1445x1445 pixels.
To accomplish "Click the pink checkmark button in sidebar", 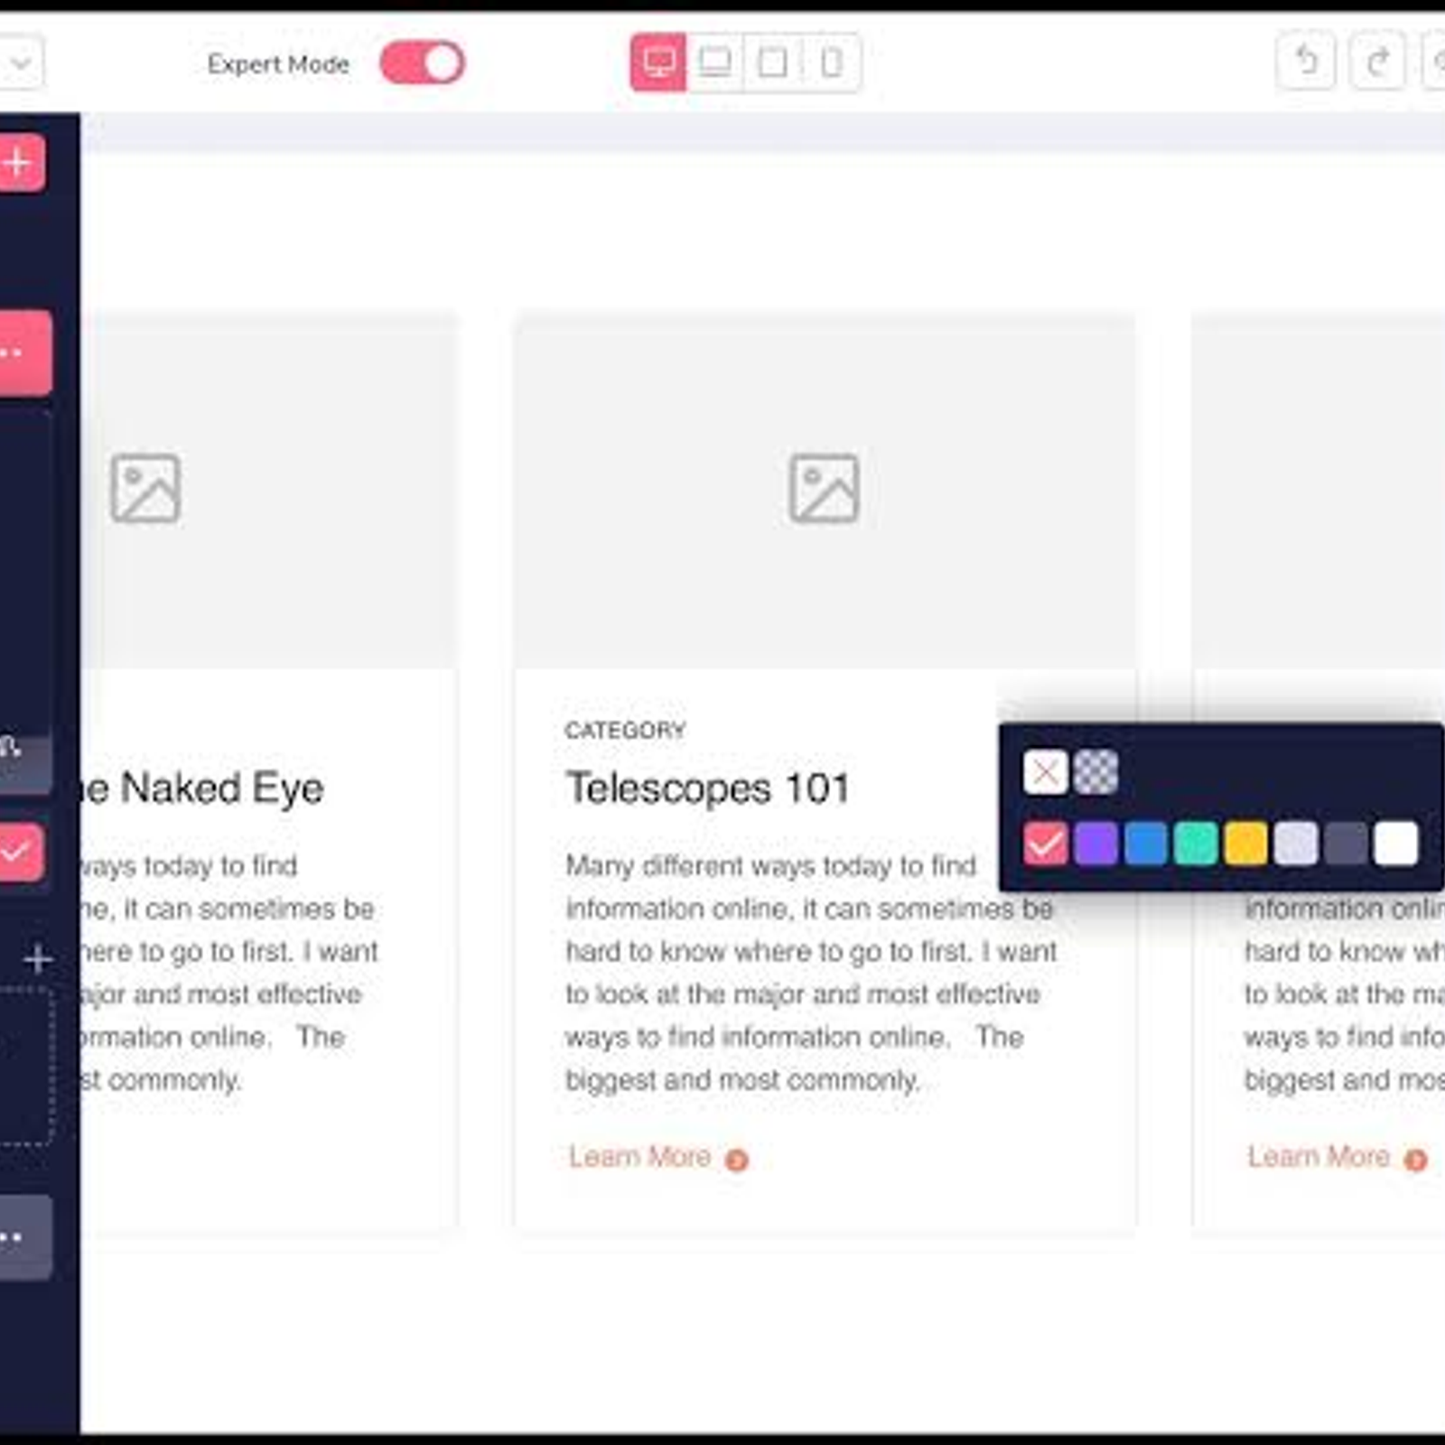I will (21, 852).
